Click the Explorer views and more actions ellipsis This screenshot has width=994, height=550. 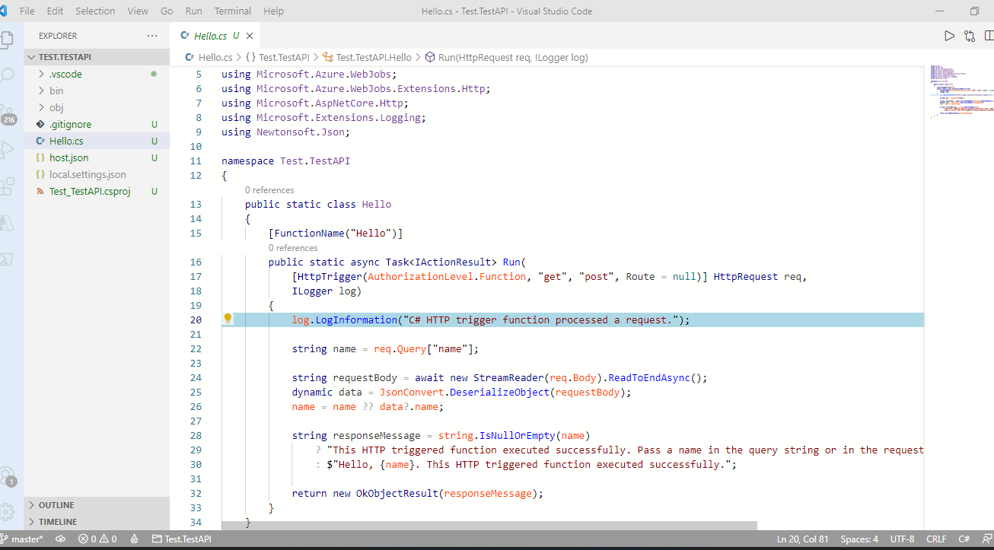point(152,36)
